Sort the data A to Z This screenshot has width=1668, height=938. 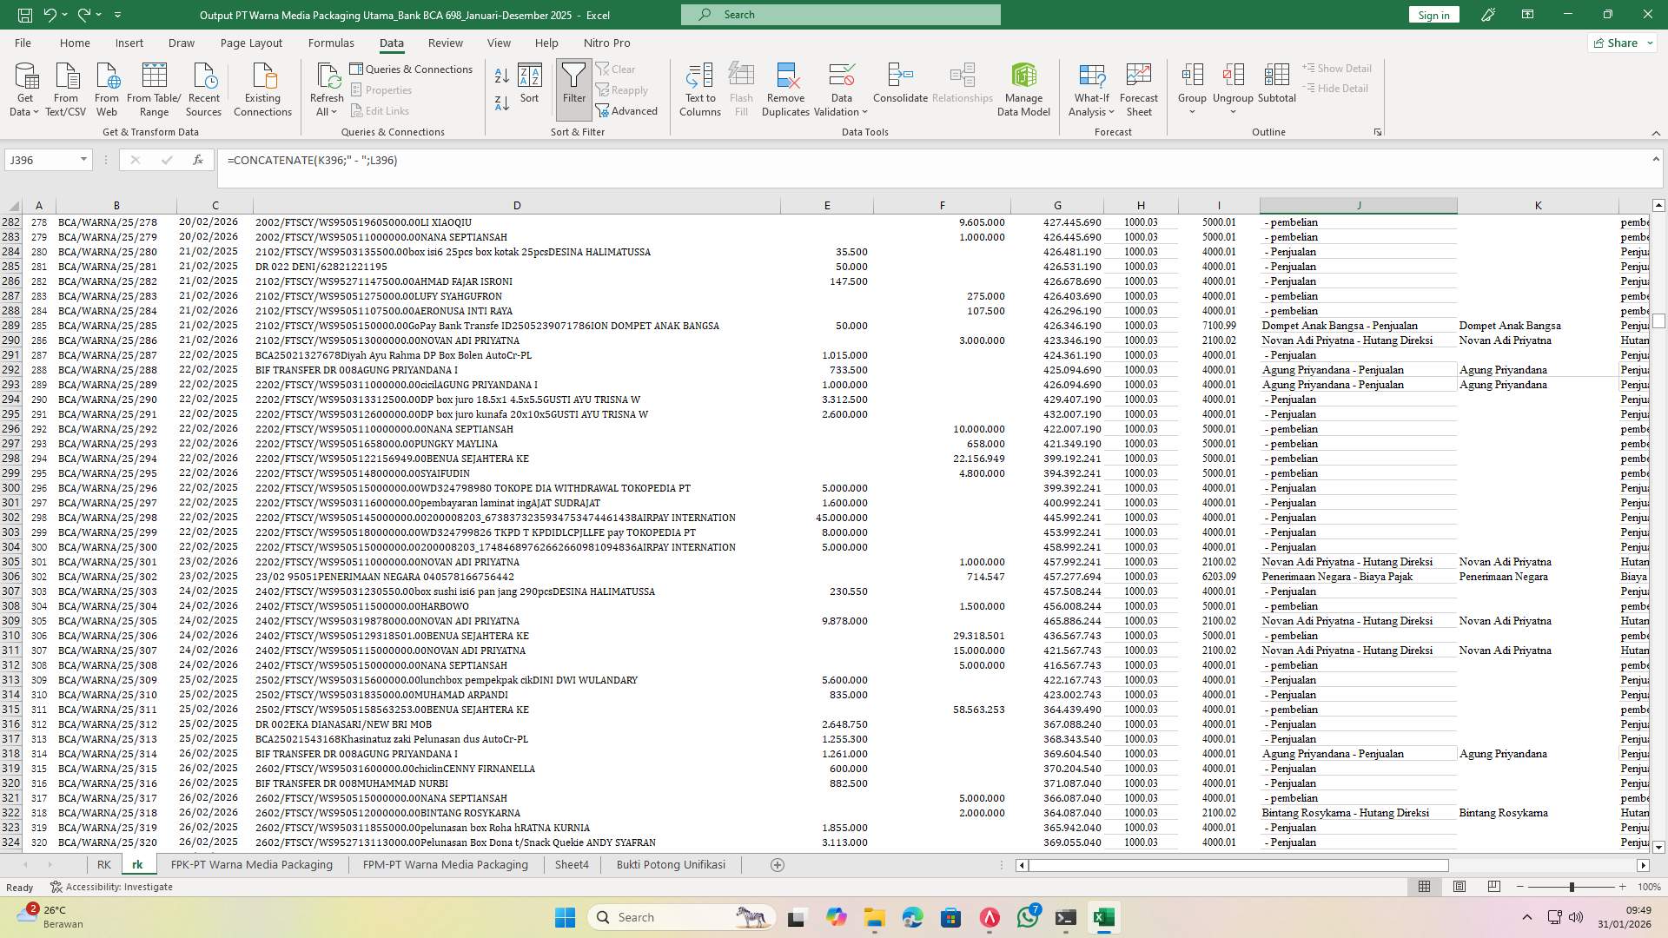click(x=501, y=76)
